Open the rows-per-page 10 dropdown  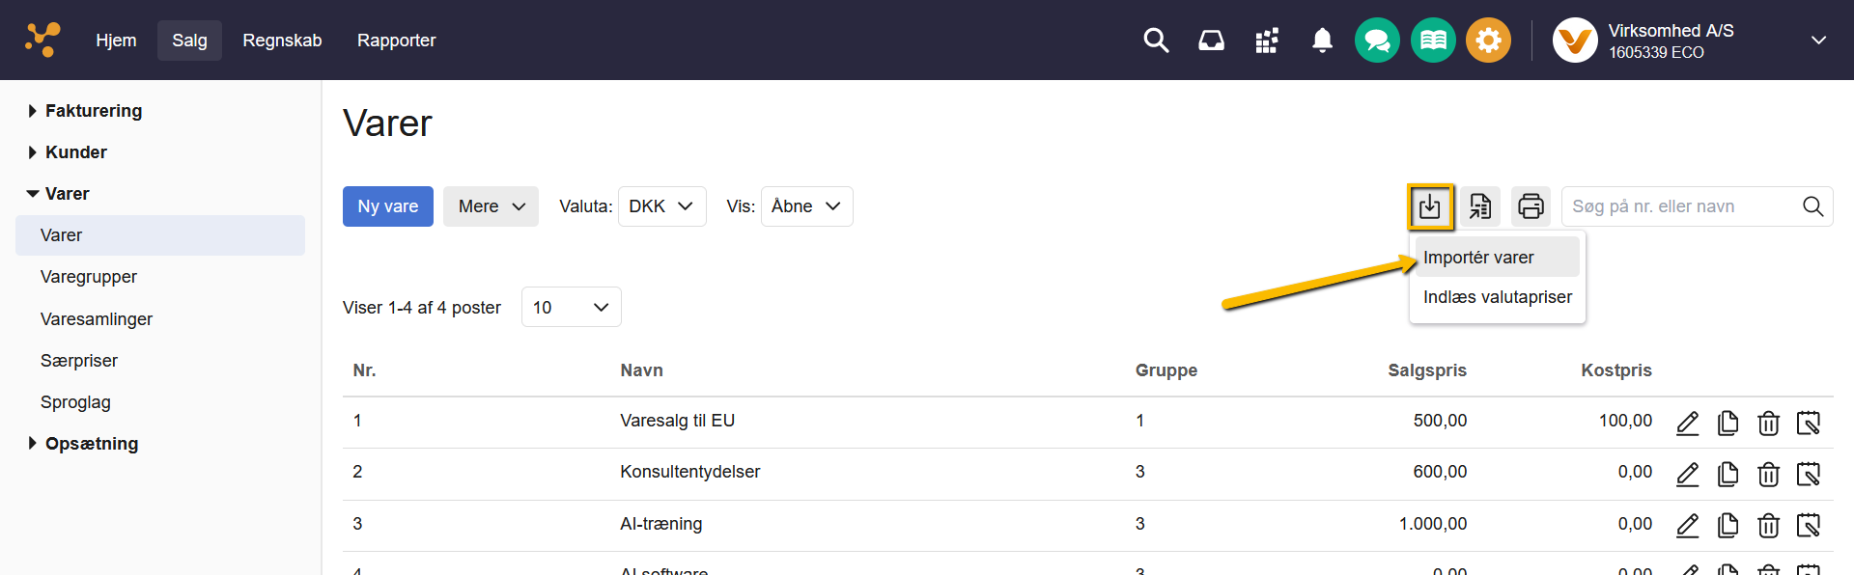pos(571,307)
